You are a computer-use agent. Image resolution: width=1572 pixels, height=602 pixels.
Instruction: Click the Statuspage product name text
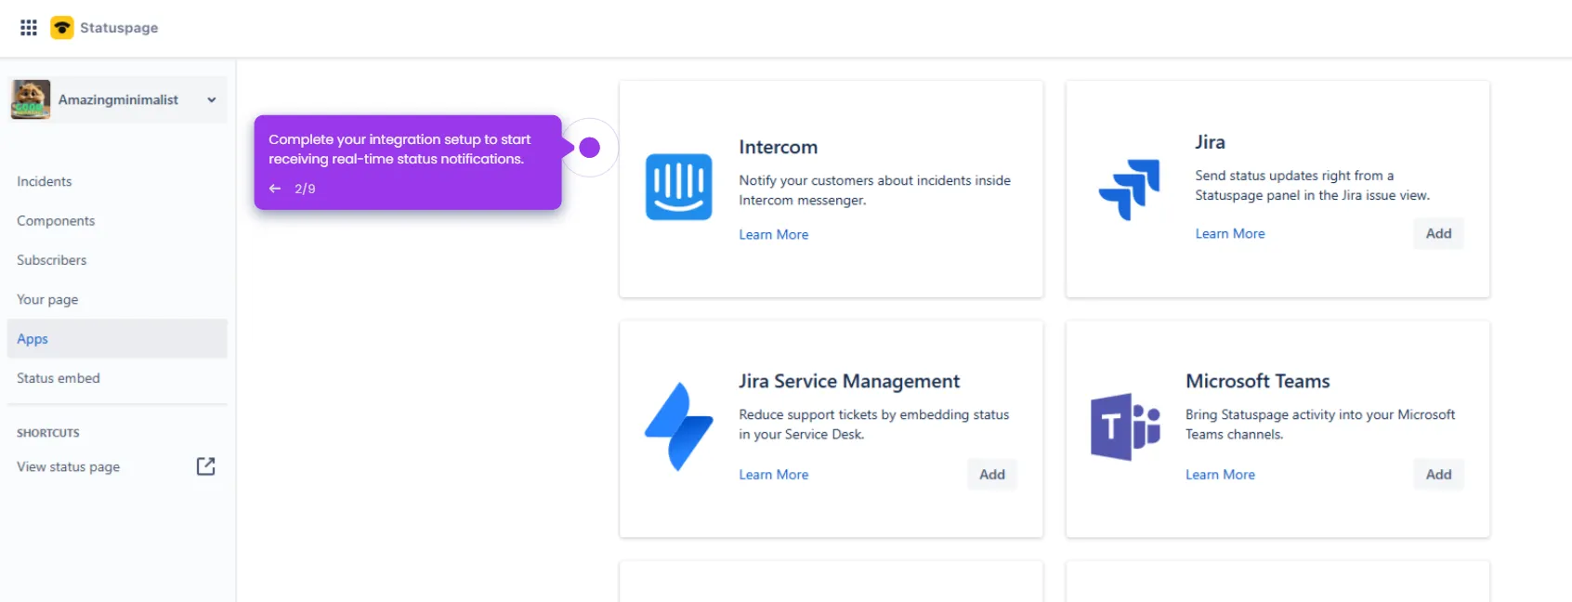click(x=119, y=28)
